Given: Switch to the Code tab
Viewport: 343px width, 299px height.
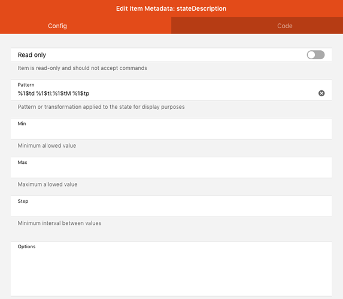Looking at the screenshot, I should point(257,26).
